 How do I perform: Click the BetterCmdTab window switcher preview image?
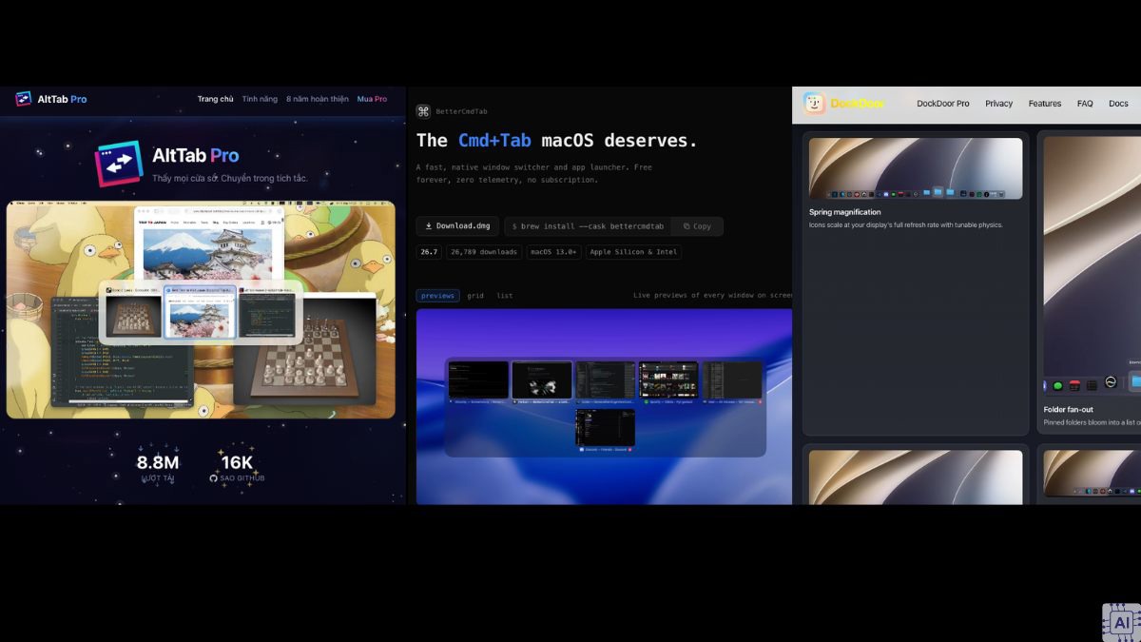[x=604, y=407]
